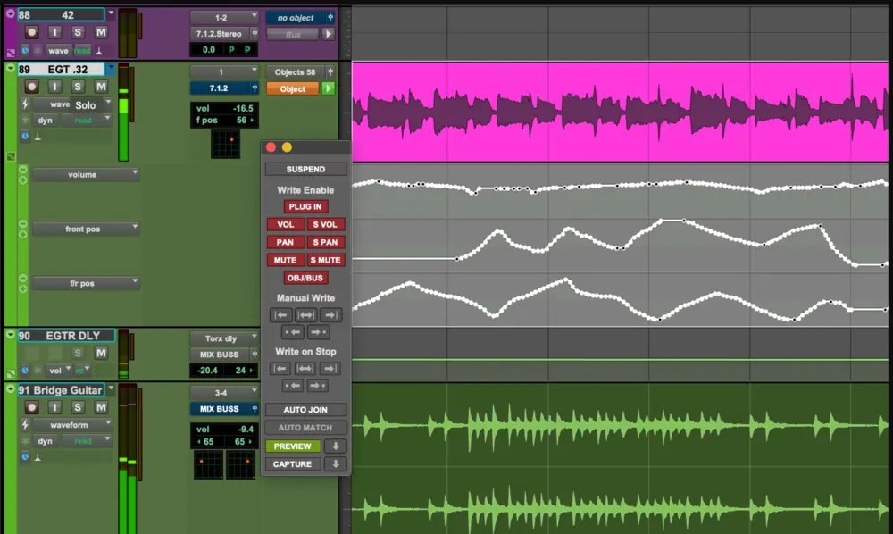
Task: Open the volume automation lane selector on track 89
Action: 86,174
